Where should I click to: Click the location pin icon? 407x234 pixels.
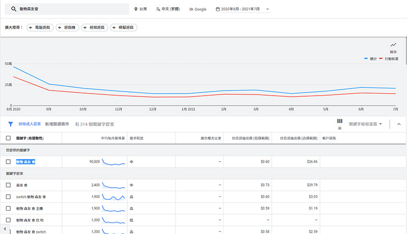136,9
